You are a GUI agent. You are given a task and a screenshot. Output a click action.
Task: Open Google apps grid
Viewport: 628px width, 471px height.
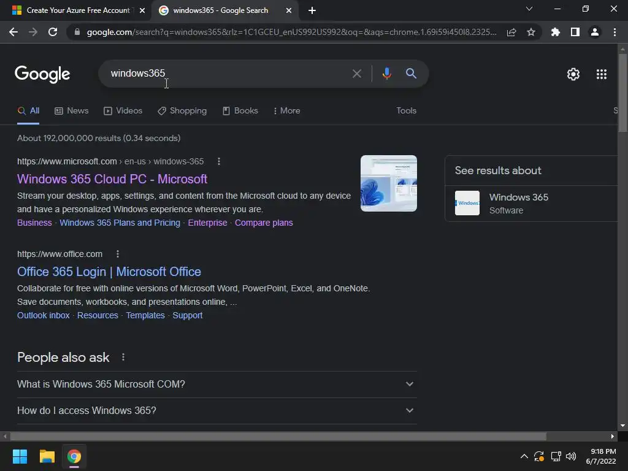coord(602,74)
